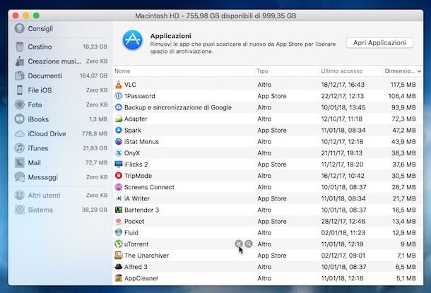
Task: Select Documenti icon in sidebar
Action: (x=20, y=76)
